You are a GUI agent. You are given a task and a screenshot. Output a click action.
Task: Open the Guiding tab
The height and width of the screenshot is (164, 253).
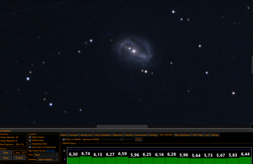coord(153,135)
